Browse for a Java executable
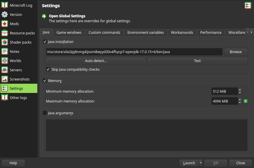Viewport: 254px width, 168px height. pyautogui.click(x=235, y=52)
